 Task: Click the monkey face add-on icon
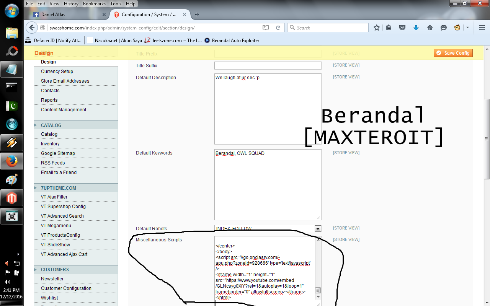(x=457, y=28)
